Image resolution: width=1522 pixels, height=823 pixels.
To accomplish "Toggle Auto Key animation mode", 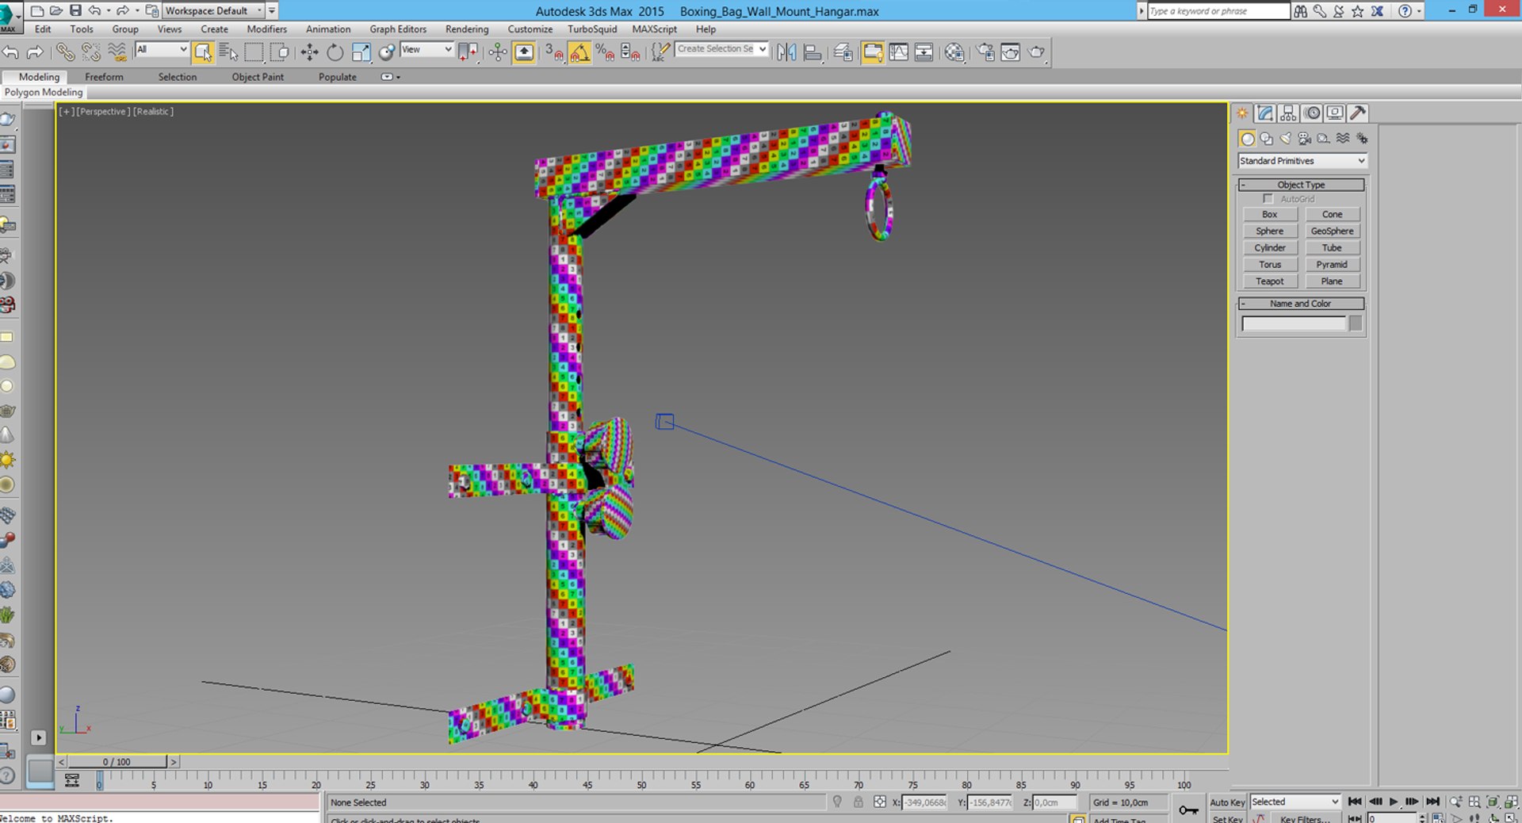I will coord(1226,802).
